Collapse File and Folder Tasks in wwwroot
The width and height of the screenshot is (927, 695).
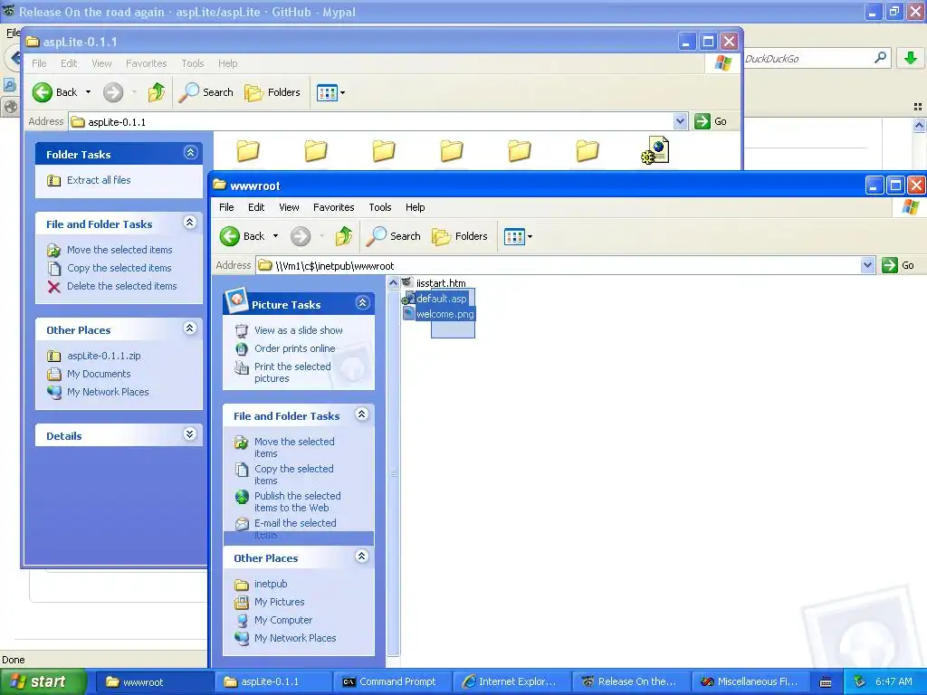coord(362,414)
